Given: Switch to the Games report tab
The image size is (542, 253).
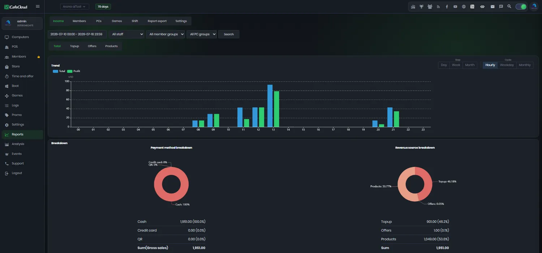Looking at the screenshot, I should (x=117, y=21).
